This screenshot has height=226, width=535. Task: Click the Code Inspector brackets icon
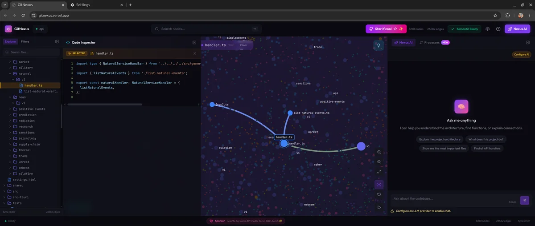click(x=68, y=43)
